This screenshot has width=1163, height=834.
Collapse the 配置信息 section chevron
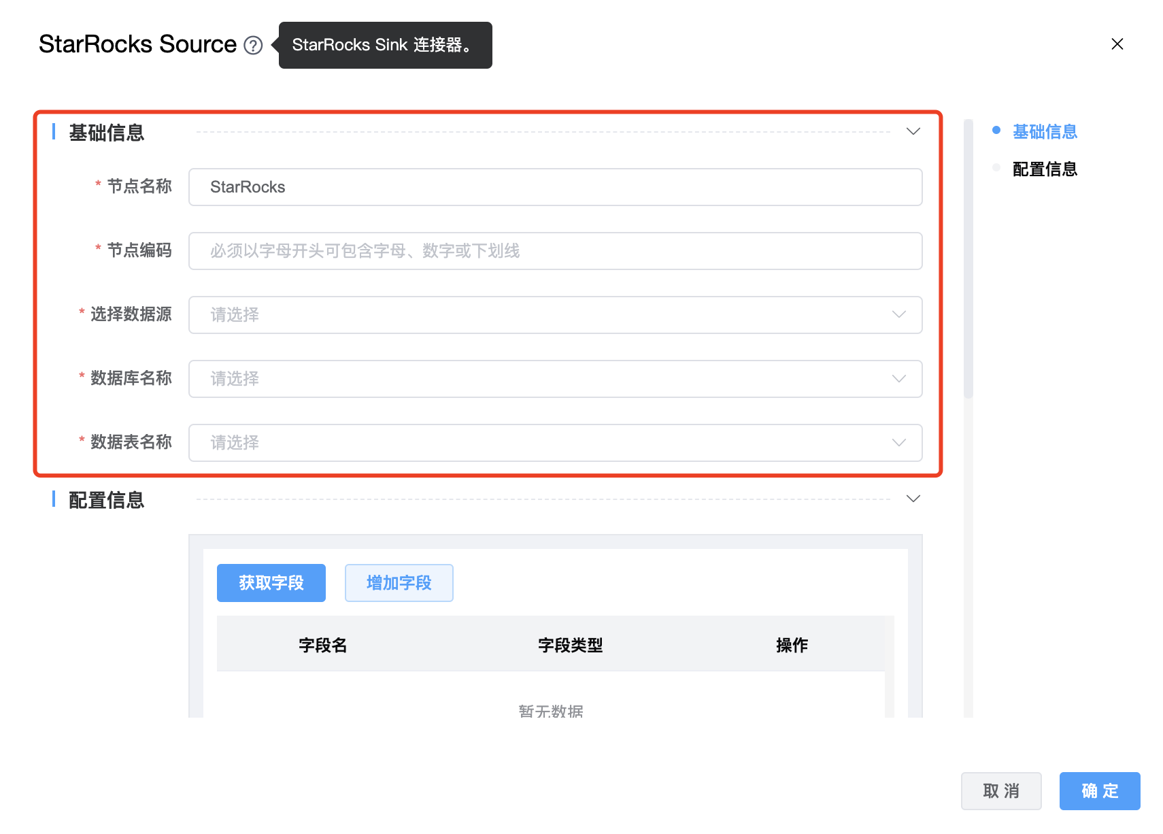[913, 499]
